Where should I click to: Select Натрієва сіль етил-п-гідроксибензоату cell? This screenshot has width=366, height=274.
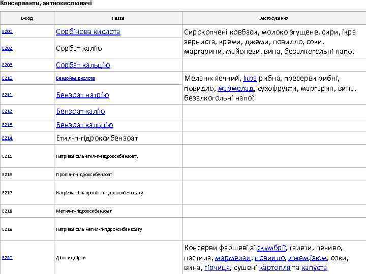point(118,156)
